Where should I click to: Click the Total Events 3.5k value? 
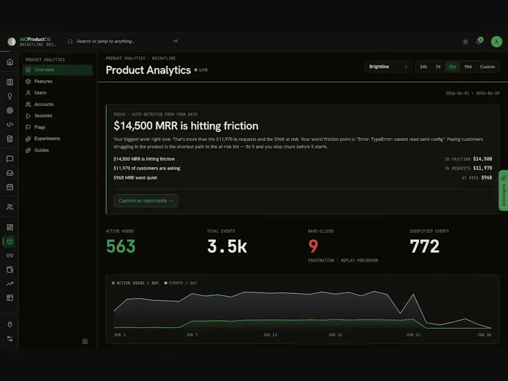pos(227,246)
